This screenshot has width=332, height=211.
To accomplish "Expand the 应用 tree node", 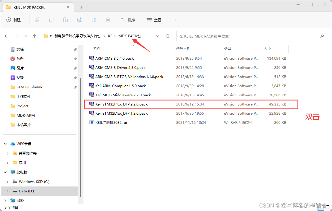I will (8, 163).
